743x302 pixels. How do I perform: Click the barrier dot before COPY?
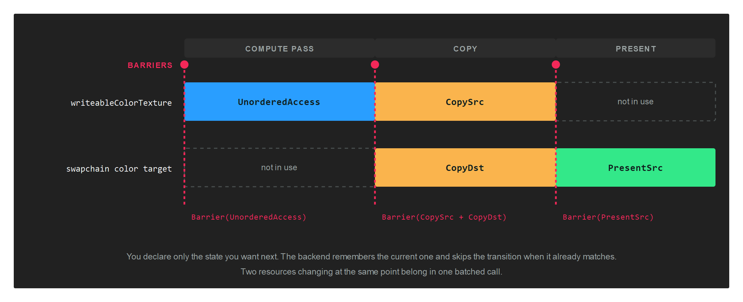coord(375,65)
